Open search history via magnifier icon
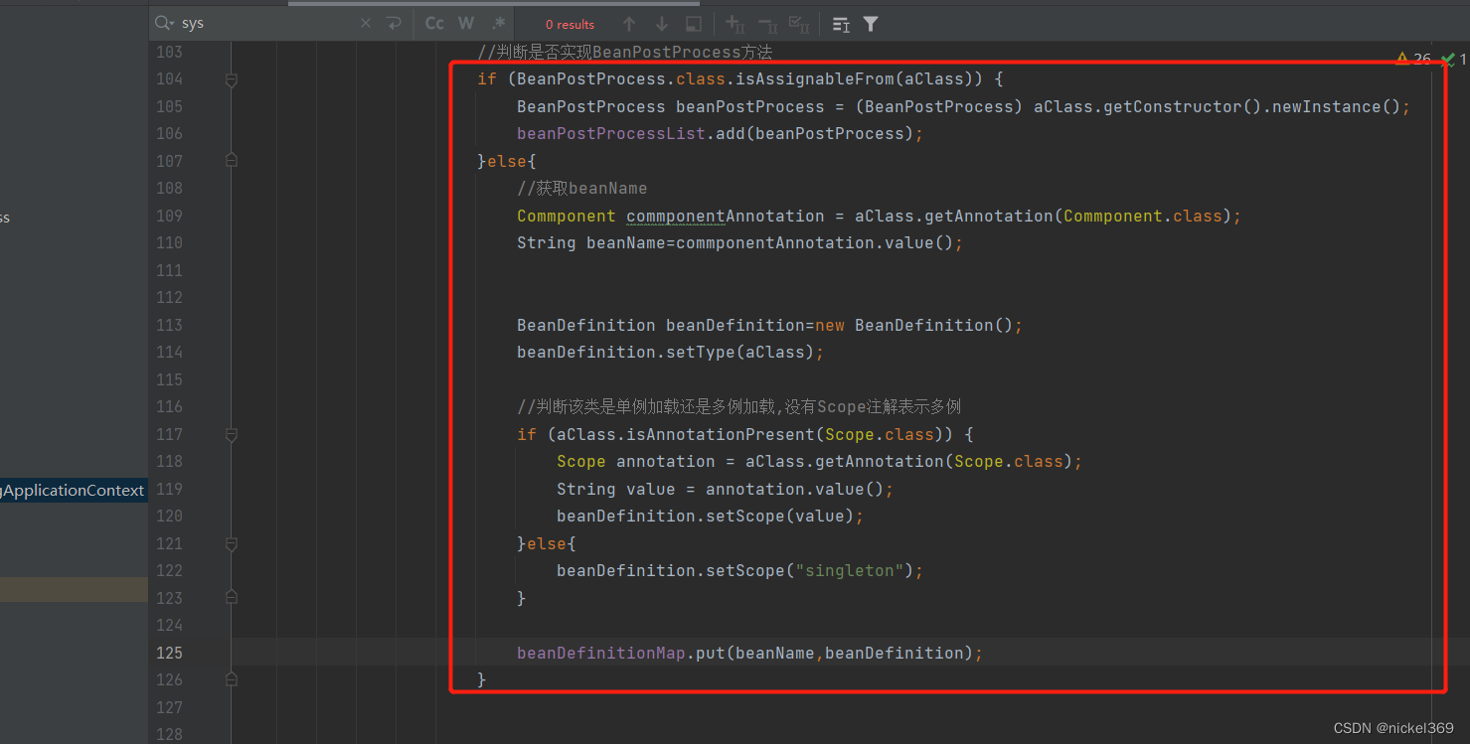Viewport: 1470px width, 744px height. [x=164, y=23]
